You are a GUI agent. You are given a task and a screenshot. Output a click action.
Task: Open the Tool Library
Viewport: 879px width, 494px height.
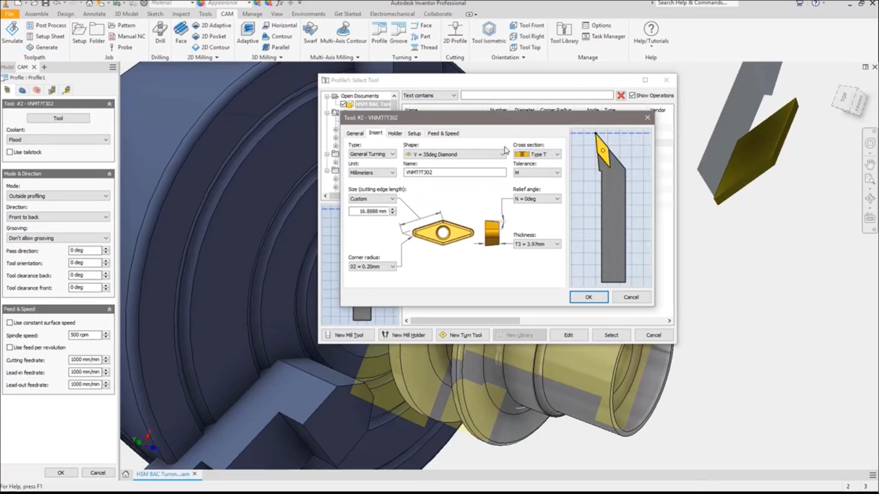pyautogui.click(x=564, y=33)
